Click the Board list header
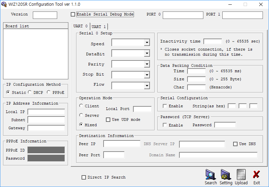The image size is (269, 187). (x=36, y=26)
